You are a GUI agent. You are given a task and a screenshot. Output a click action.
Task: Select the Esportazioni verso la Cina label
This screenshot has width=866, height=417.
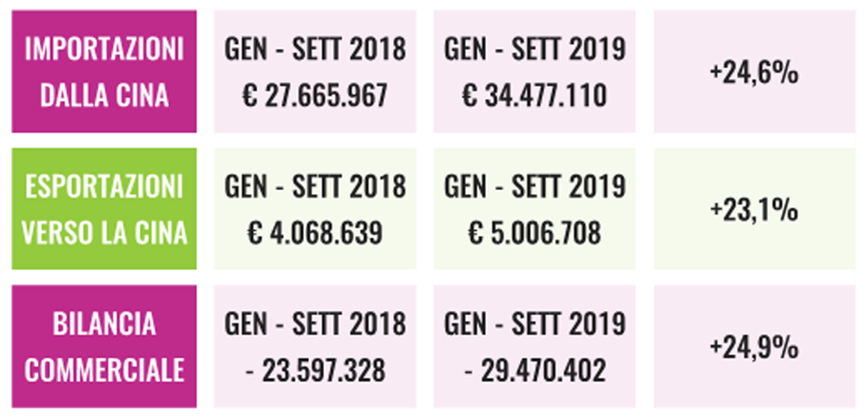[104, 209]
